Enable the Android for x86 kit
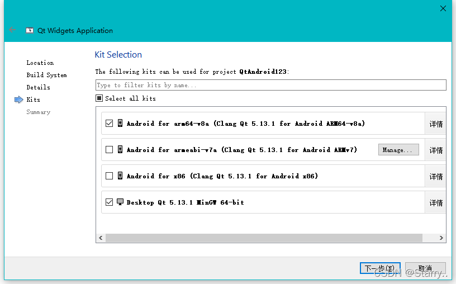The image size is (456, 284). pyautogui.click(x=109, y=176)
